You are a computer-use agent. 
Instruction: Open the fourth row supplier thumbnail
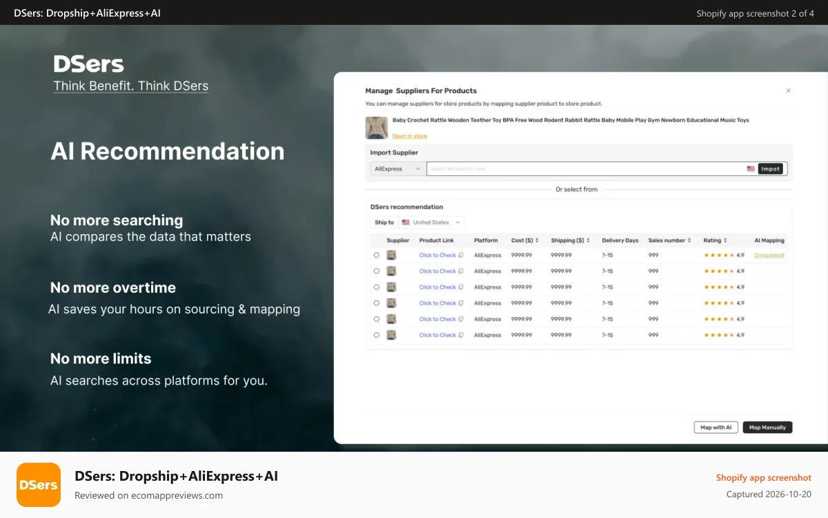pos(391,303)
